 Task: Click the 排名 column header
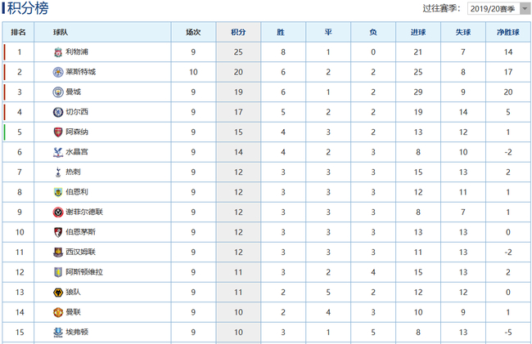coord(19,33)
